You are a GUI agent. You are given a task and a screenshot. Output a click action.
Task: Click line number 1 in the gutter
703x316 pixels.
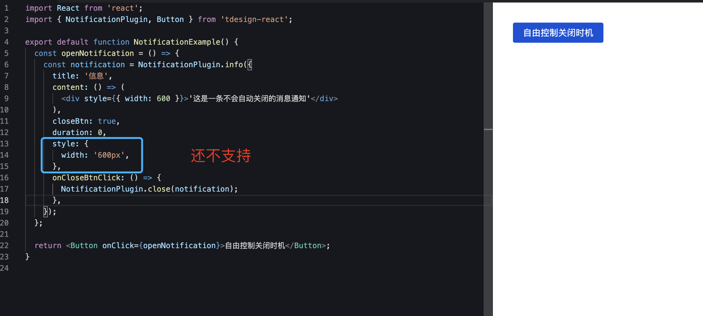[x=7, y=8]
